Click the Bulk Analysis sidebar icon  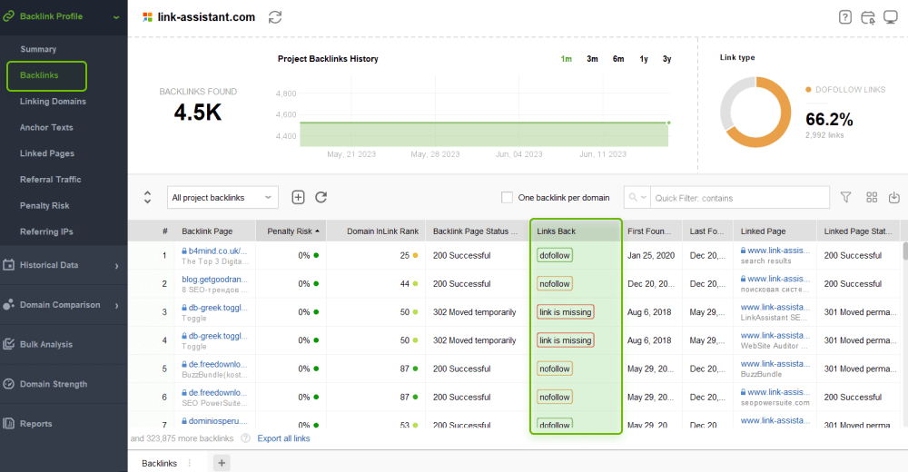point(9,344)
